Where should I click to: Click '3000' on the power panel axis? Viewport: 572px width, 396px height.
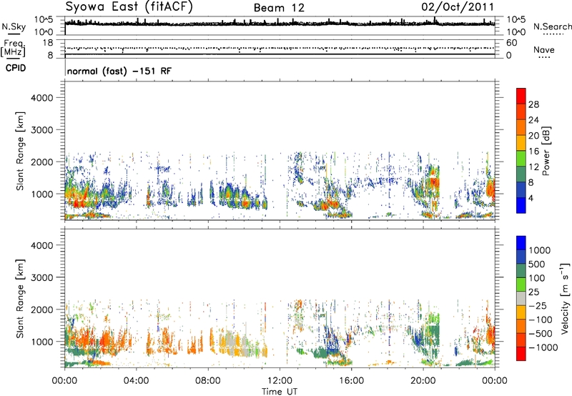[x=42, y=130]
